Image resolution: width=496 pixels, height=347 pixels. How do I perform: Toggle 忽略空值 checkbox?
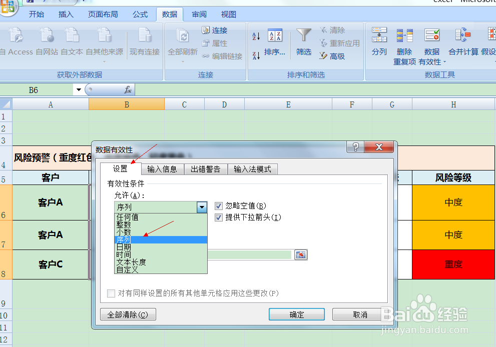coord(219,206)
